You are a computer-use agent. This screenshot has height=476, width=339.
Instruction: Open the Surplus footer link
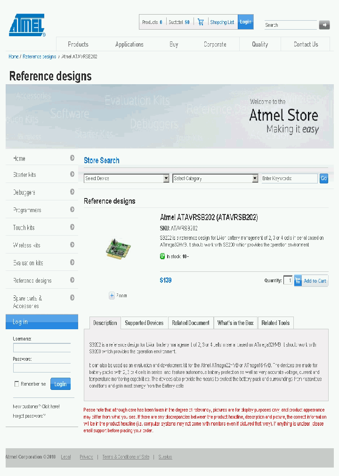pos(165,457)
